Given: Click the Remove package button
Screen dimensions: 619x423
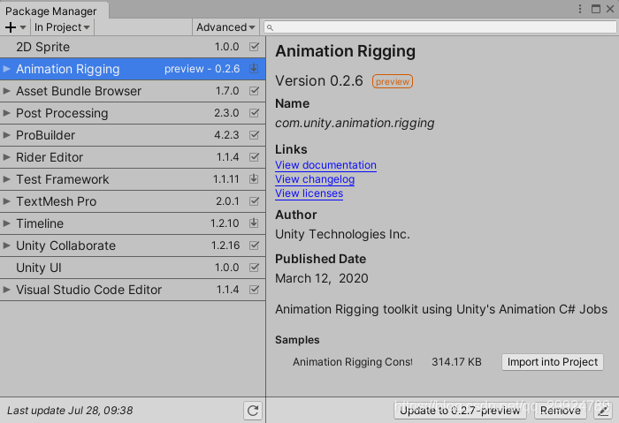Looking at the screenshot, I should point(560,411).
